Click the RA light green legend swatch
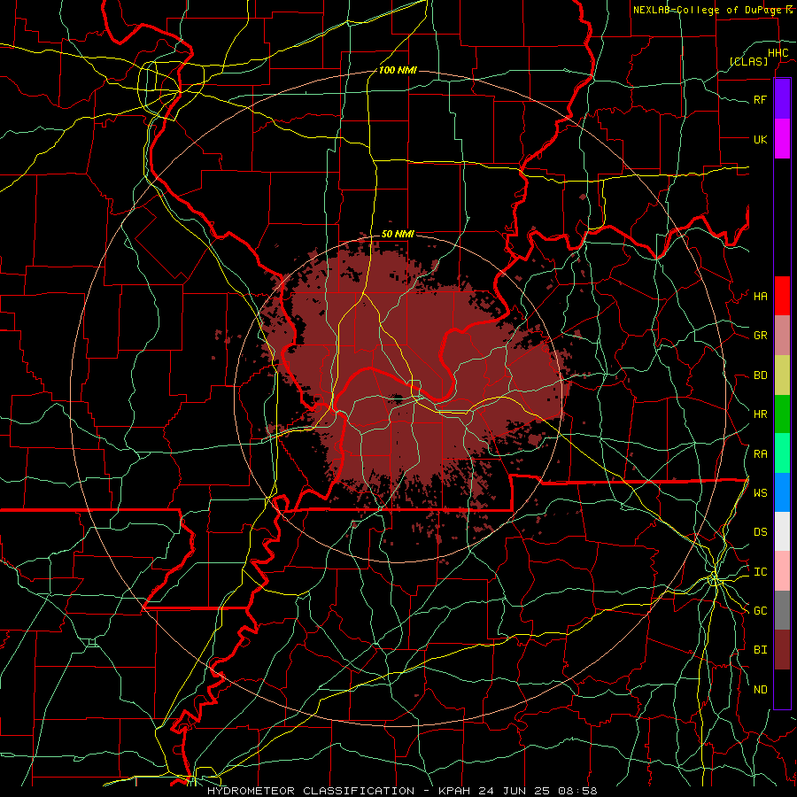This screenshot has width=797, height=797. coord(782,453)
